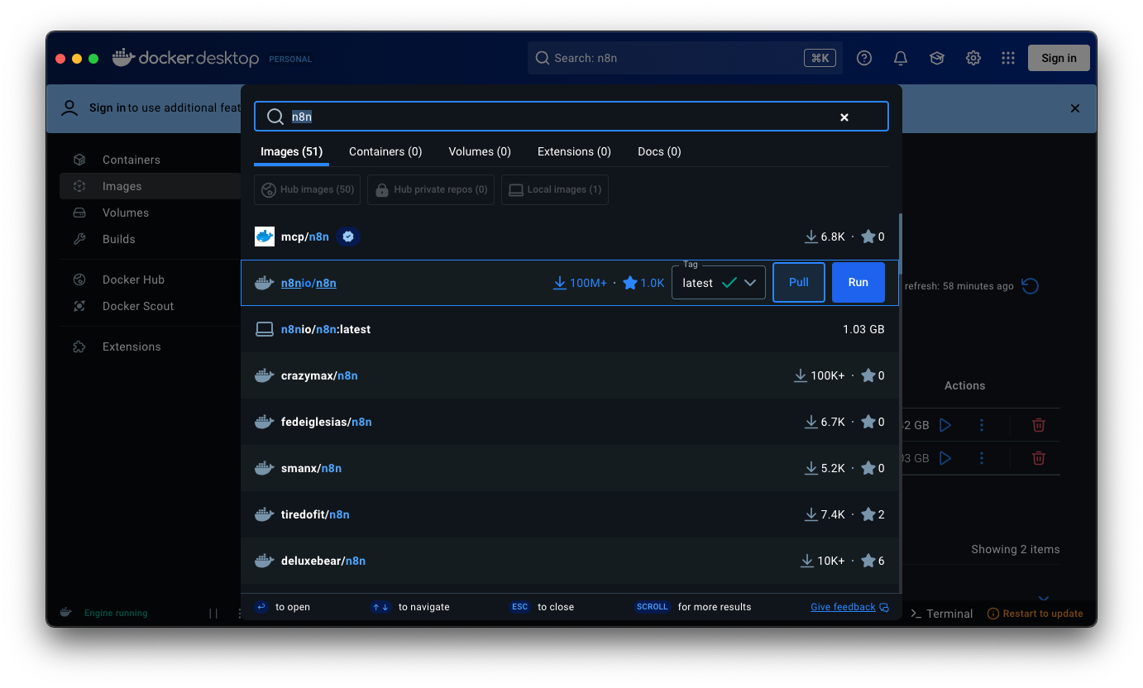Click the mcp/n8n Docker logo thumbnail
The image size is (1143, 688).
[x=265, y=236]
